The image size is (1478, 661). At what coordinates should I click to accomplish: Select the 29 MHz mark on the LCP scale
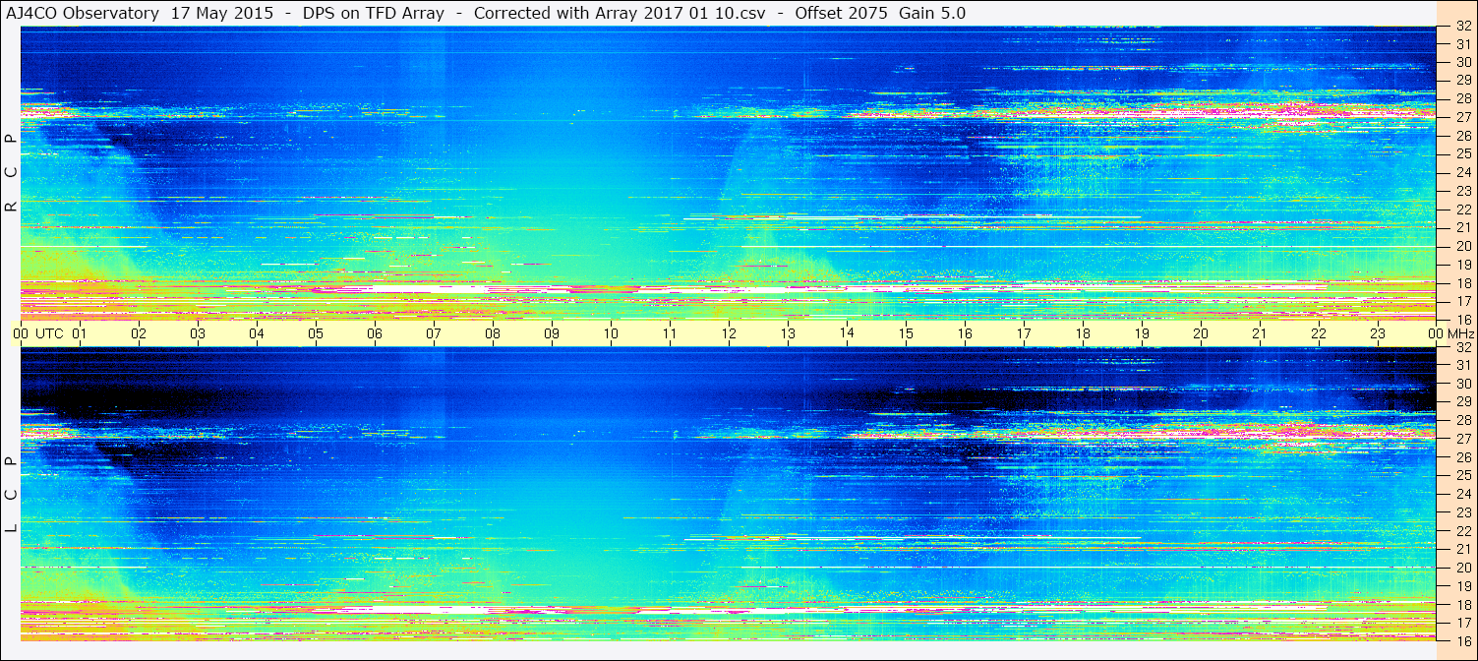1462,402
